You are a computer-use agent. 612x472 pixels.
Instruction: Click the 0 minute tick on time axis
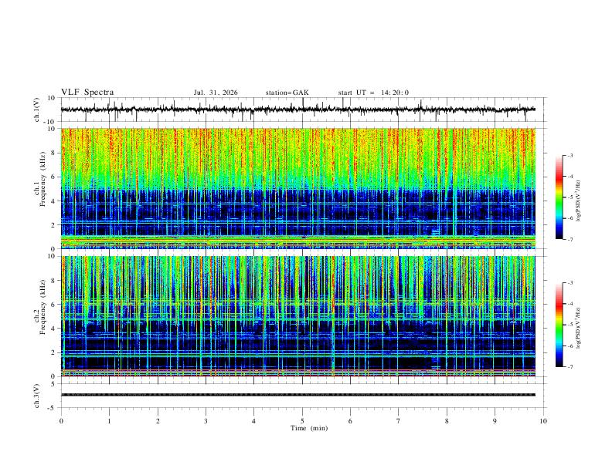pyautogui.click(x=61, y=421)
